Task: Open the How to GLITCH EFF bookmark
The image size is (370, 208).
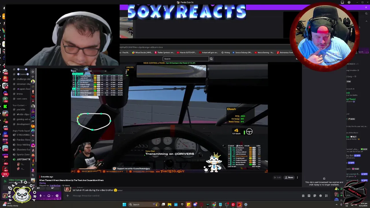Action: (x=186, y=53)
